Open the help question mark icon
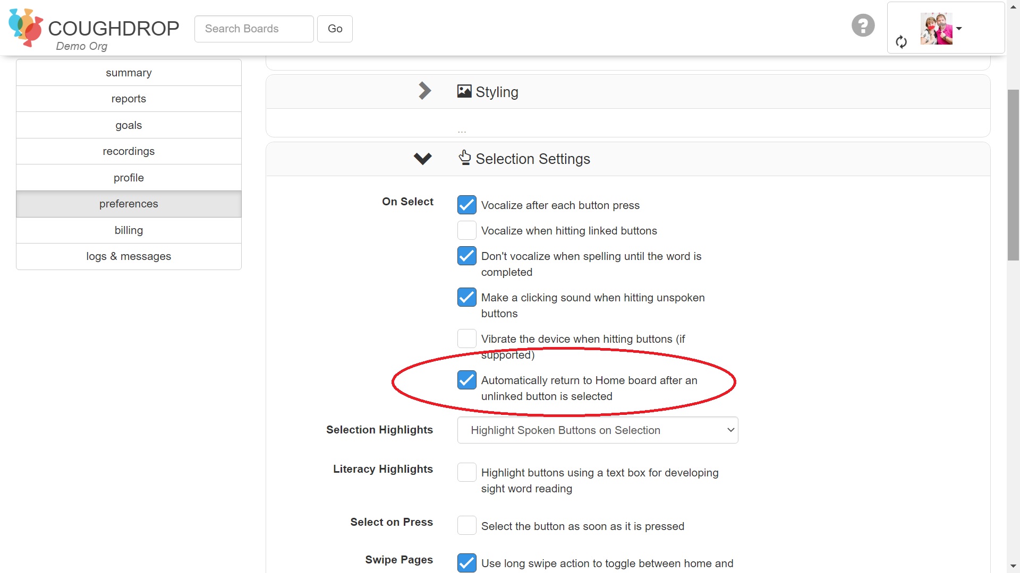 pos(863,25)
